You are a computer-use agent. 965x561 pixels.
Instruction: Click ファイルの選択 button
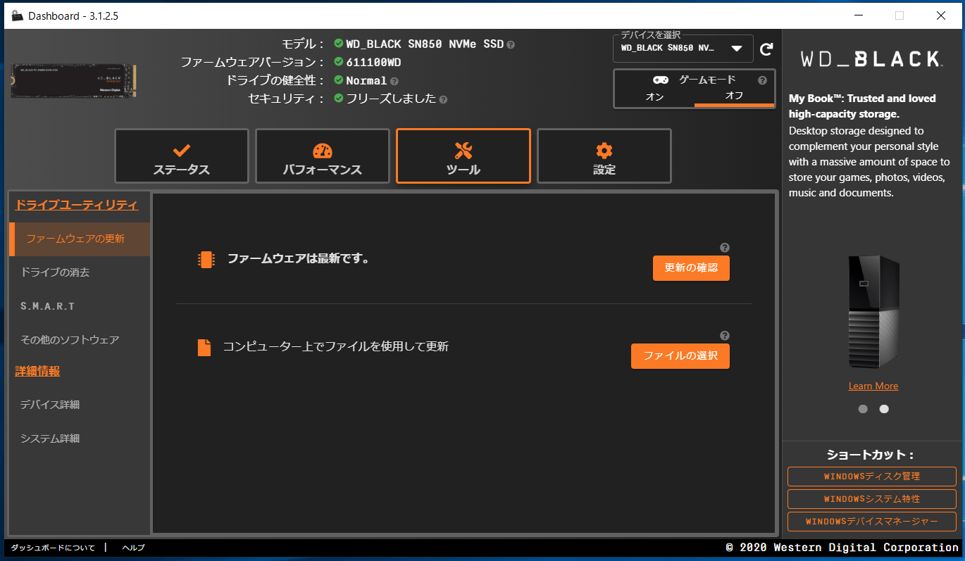coord(680,356)
